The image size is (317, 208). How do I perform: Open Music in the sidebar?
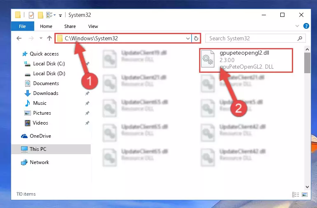tap(40, 103)
